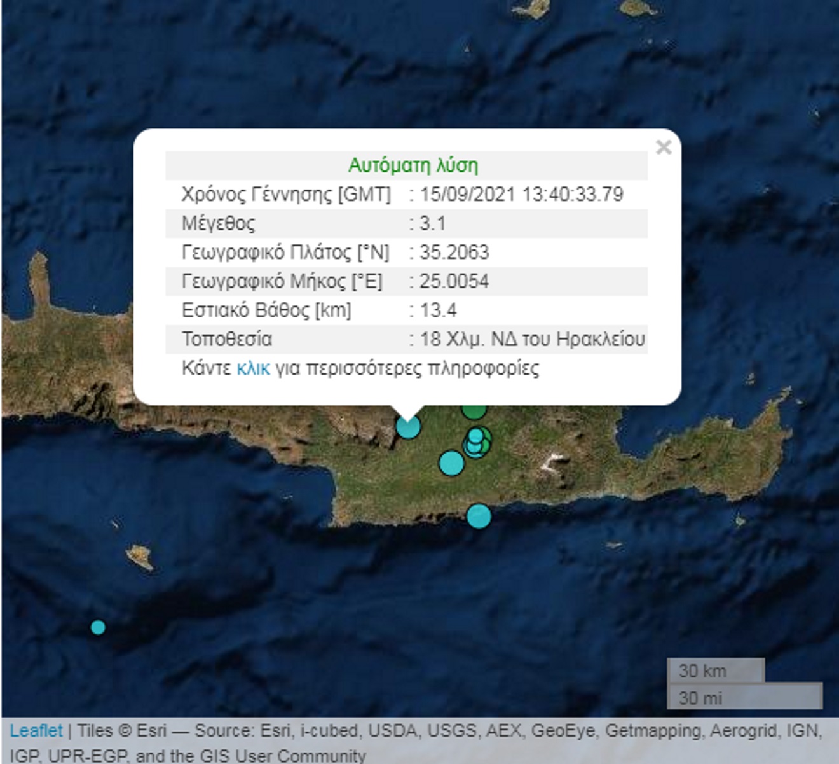This screenshot has width=839, height=764.
Task: Click the topmost small cyan marker in the cluster
Action: [x=475, y=436]
